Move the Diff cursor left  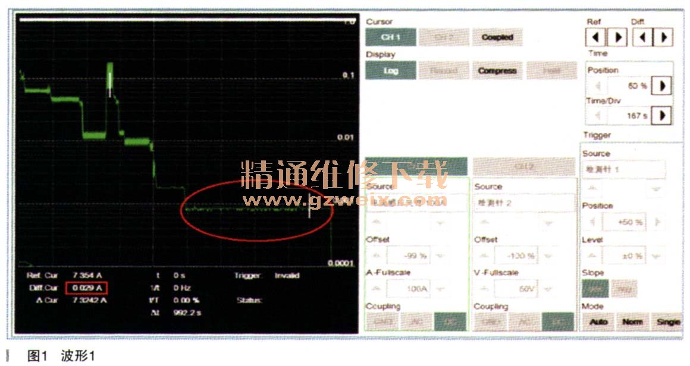pyautogui.click(x=642, y=37)
